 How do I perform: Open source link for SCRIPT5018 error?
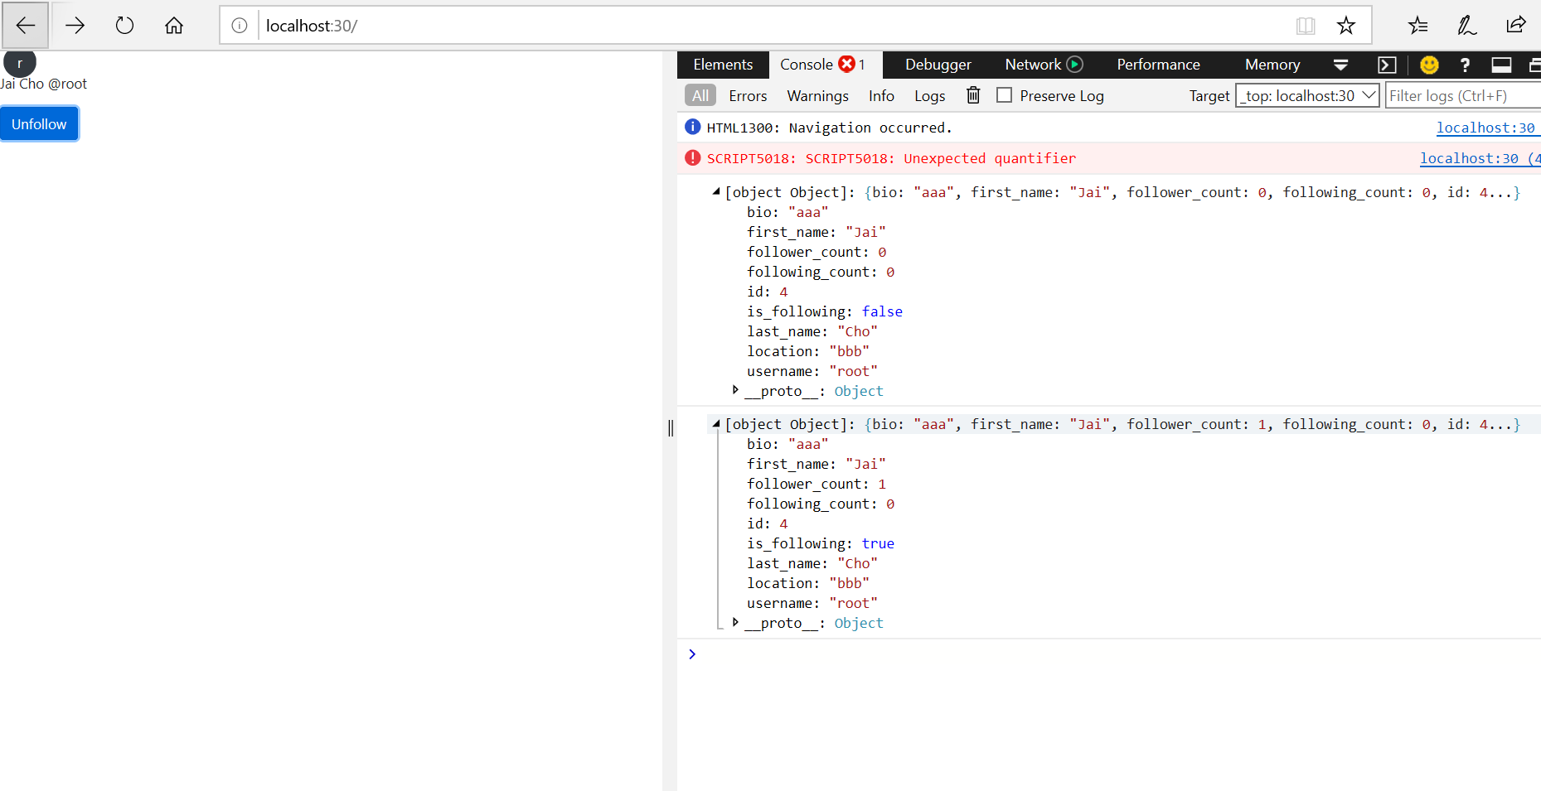click(x=1480, y=158)
